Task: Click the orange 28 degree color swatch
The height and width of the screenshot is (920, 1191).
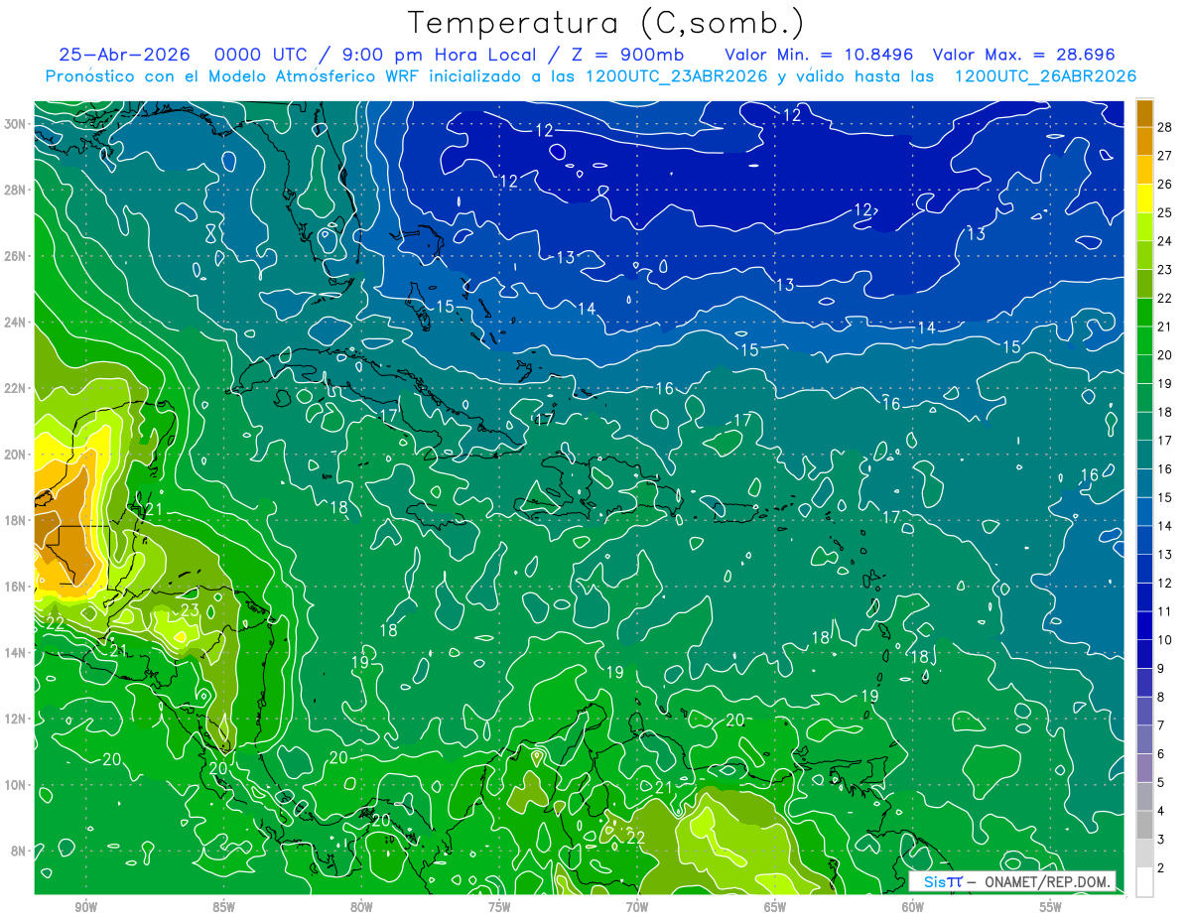Action: point(1144,113)
